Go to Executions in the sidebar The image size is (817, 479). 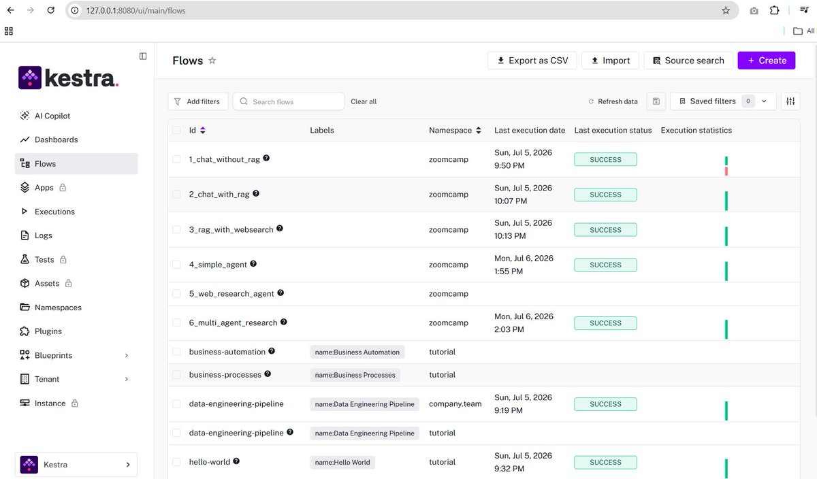76,212
